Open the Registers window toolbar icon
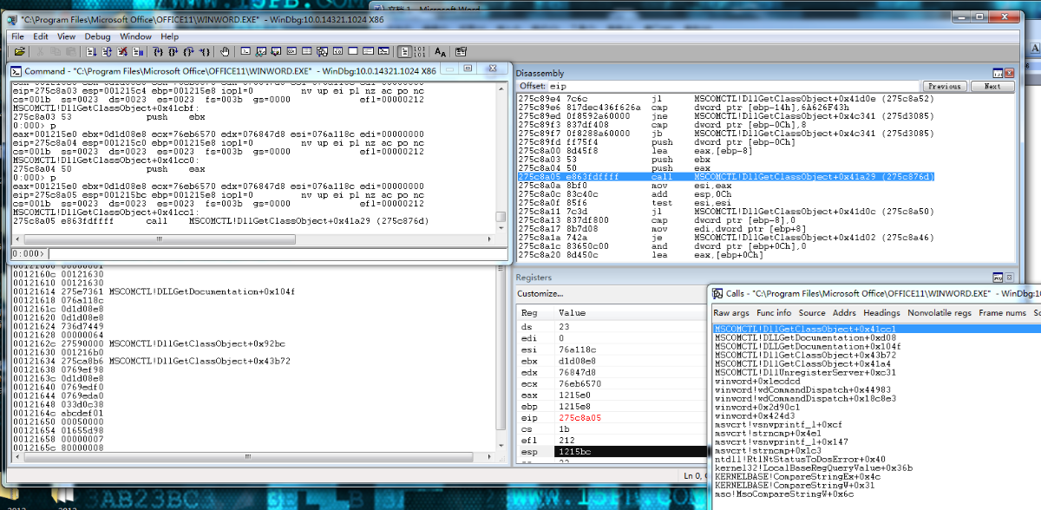This screenshot has height=510, width=1041. click(x=291, y=52)
